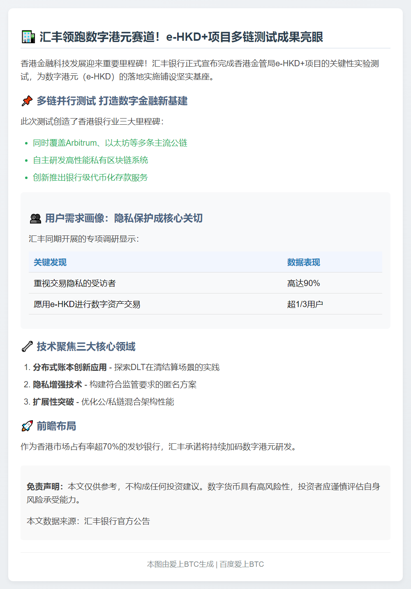Click the users silhouette icon by 用户需求画像
411x589 pixels.
tap(35, 219)
